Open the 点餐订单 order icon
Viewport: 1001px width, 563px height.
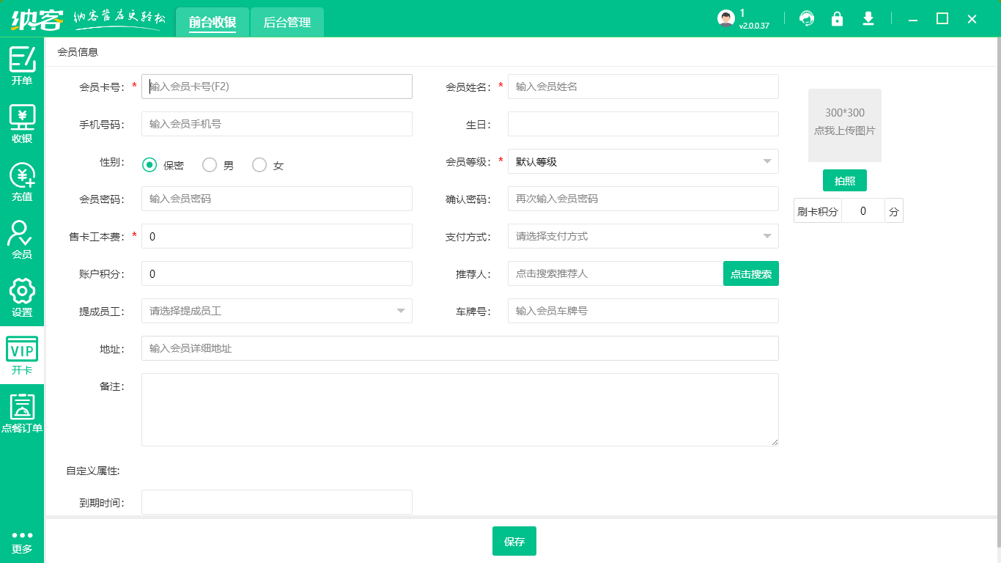coord(22,413)
